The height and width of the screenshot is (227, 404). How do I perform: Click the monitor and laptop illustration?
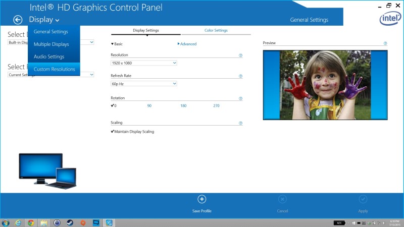[x=47, y=171]
